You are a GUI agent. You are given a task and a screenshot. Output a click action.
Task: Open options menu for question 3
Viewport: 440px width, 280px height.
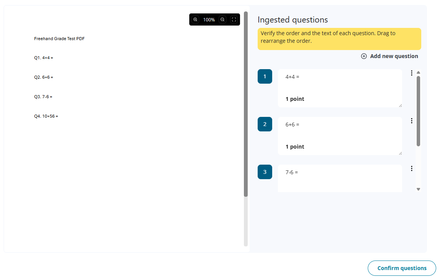pos(412,168)
